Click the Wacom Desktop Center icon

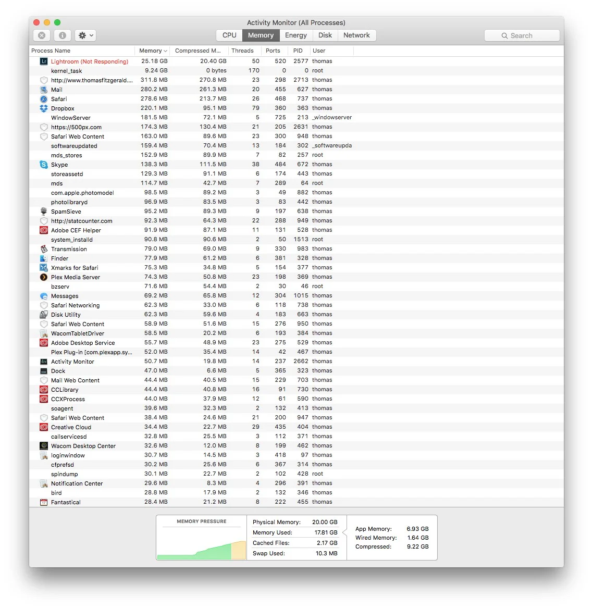click(44, 446)
